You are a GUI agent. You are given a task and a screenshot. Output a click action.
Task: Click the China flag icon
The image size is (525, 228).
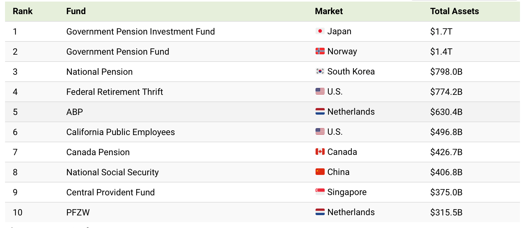click(320, 172)
